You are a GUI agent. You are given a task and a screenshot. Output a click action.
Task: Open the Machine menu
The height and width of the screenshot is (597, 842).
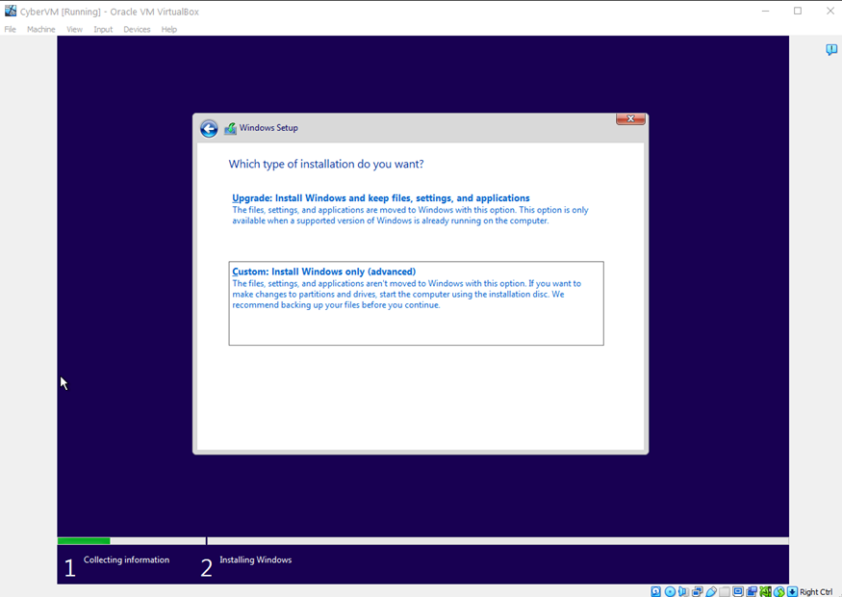tap(40, 30)
